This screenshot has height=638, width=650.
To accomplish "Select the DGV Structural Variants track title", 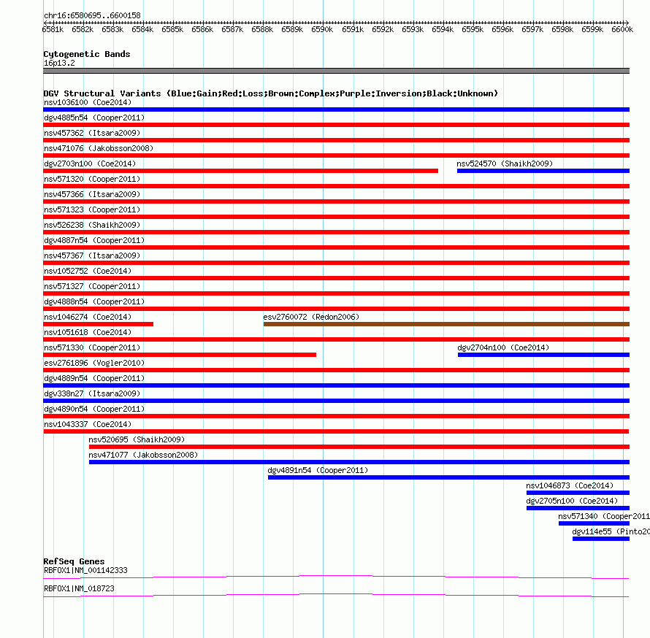I will (x=271, y=93).
